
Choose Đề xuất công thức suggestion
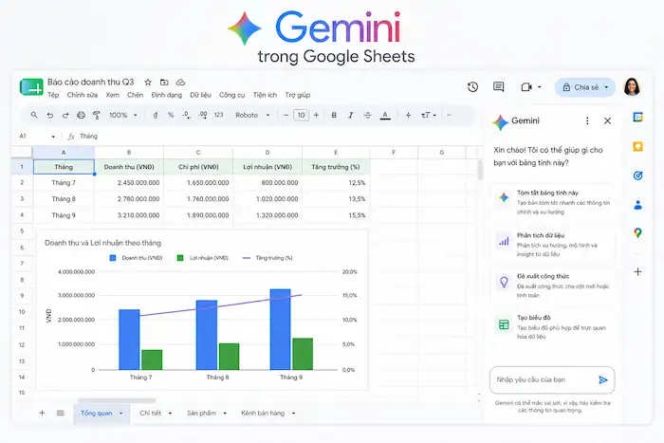click(552, 286)
